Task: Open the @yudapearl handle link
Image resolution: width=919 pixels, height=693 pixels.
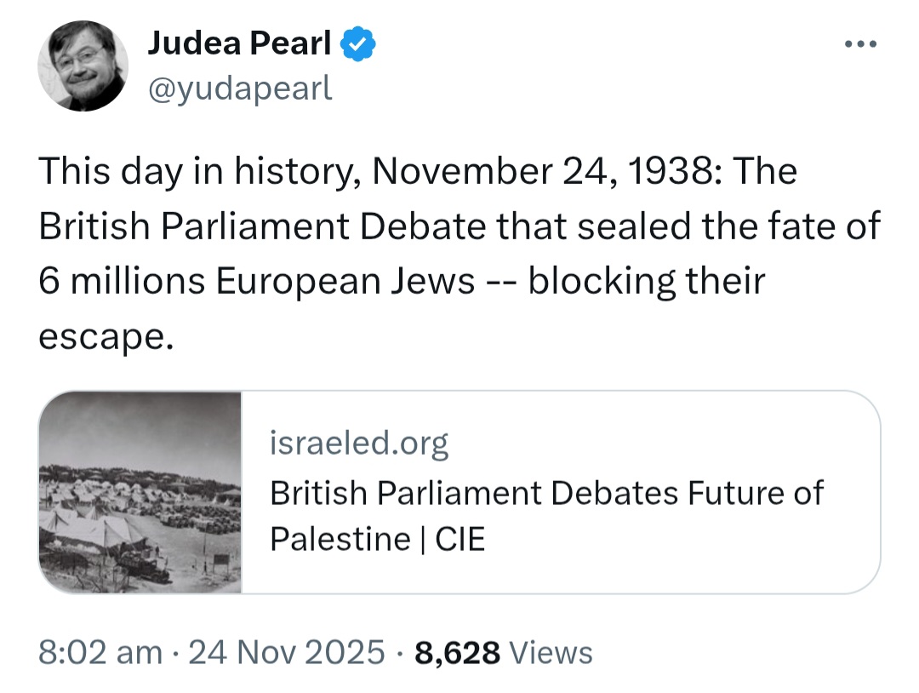Action: coord(240,89)
